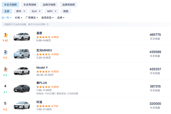171x114 pixels.
Task: Click the 星愿 car thumbnail image
Action: (21, 37)
